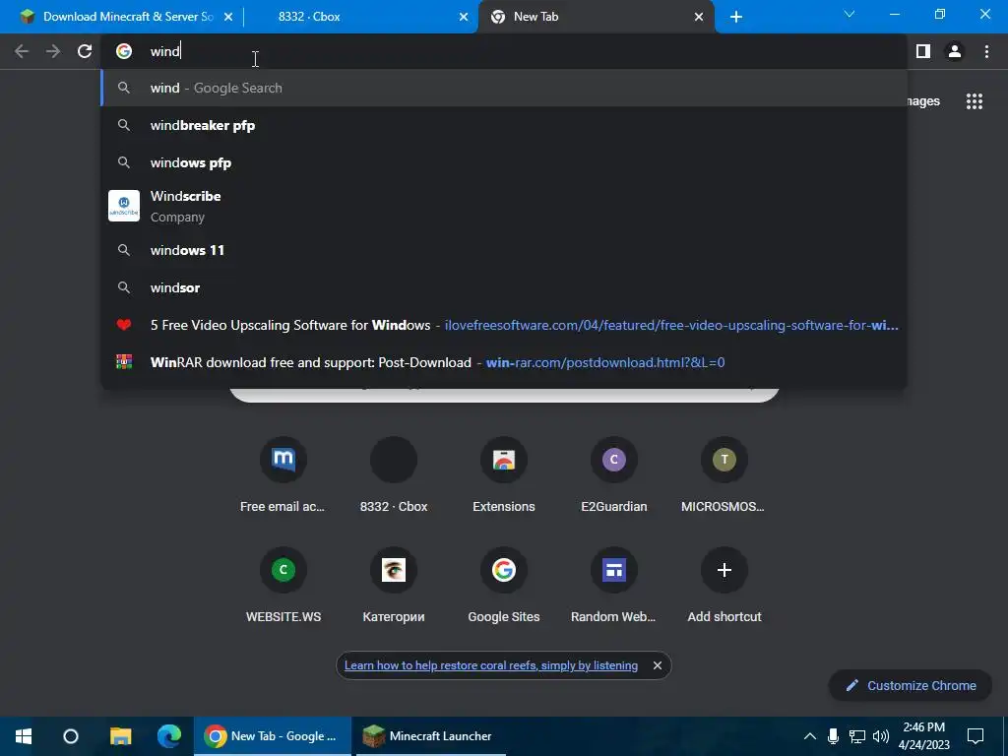Select the New Tab tab
Viewport: 1008px width, 756px height.
597,17
